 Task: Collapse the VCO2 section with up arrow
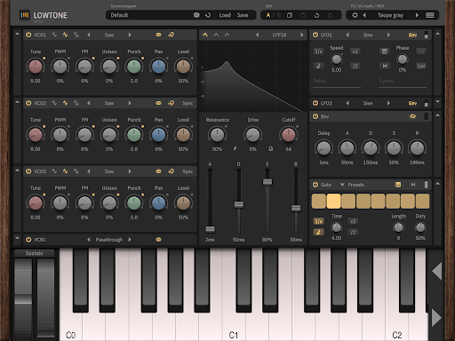(x=18, y=102)
